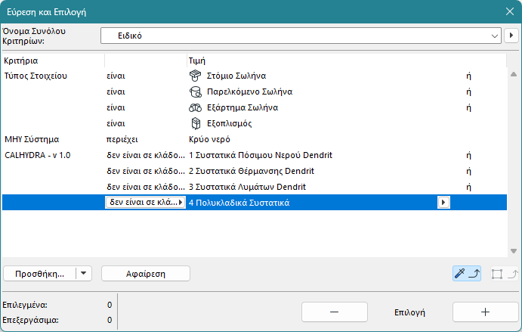The width and height of the screenshot is (522, 332).
Task: Click the minus selection button
Action: point(335,312)
